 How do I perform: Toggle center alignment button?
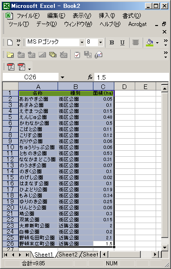click(x=136, y=42)
